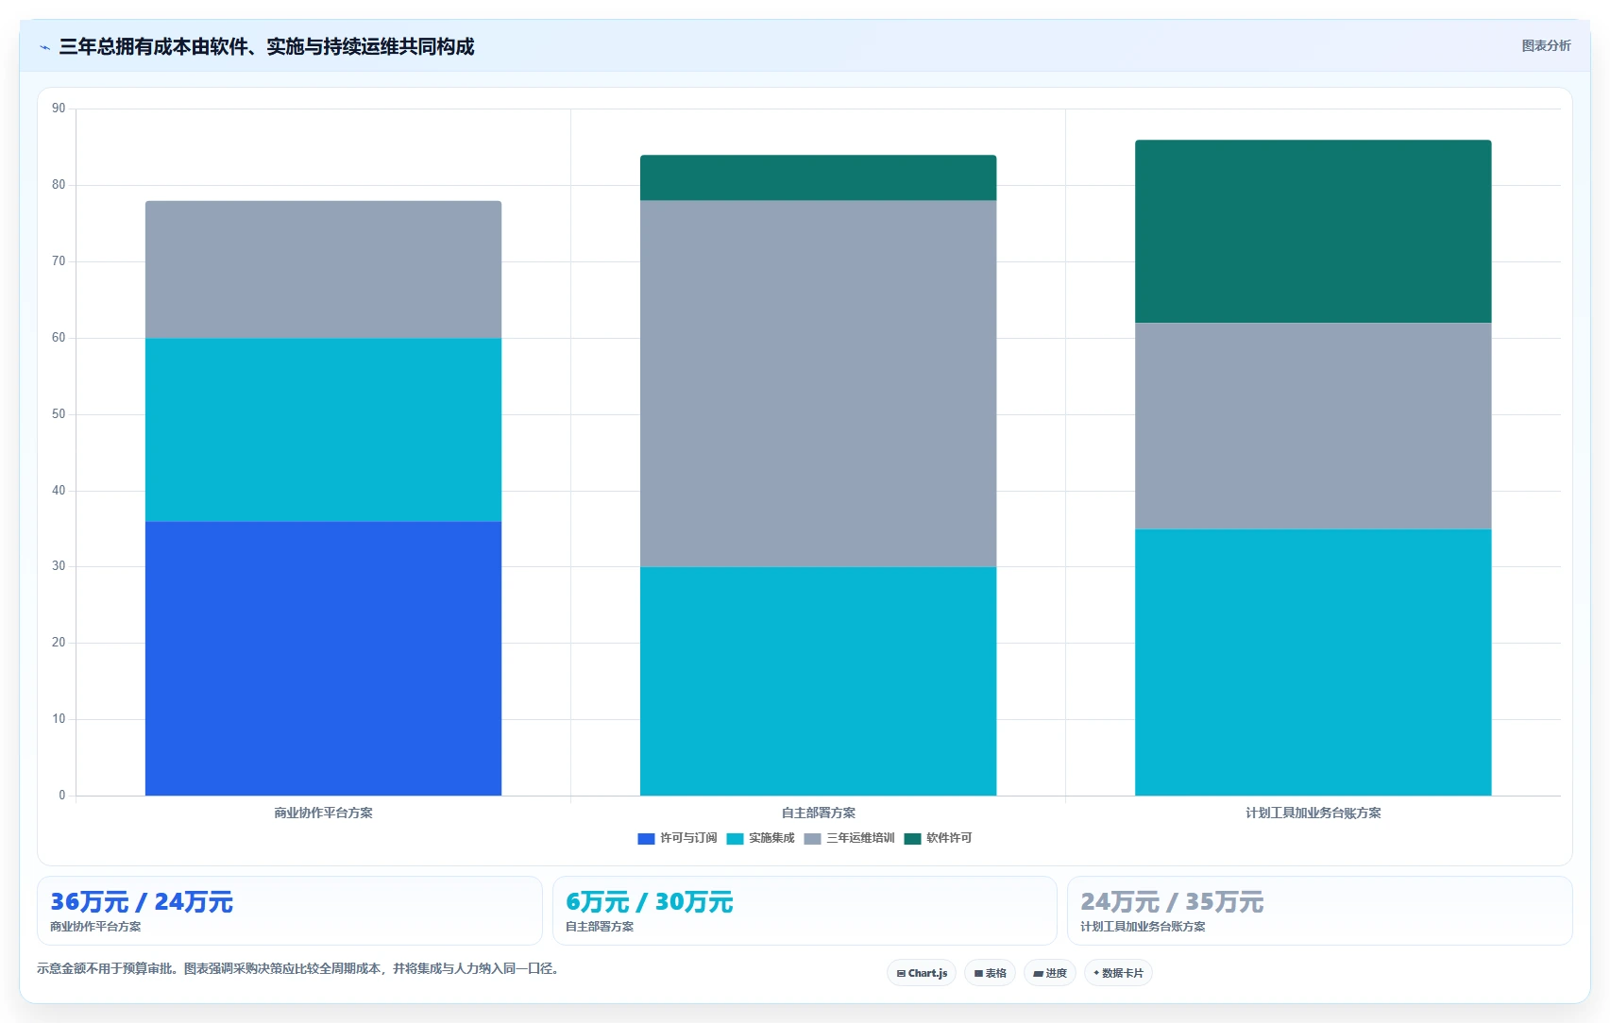Click the green 软件许可 segment of 计划工具加业务台账方案

(x=1313, y=231)
